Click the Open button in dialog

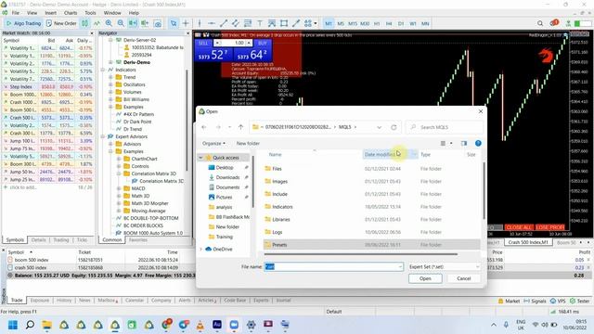click(x=425, y=278)
